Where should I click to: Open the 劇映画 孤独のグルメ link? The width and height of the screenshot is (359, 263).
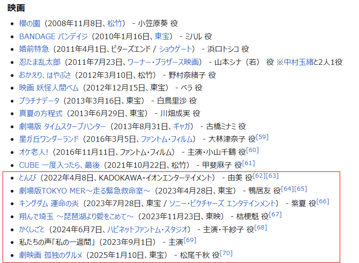point(51,255)
